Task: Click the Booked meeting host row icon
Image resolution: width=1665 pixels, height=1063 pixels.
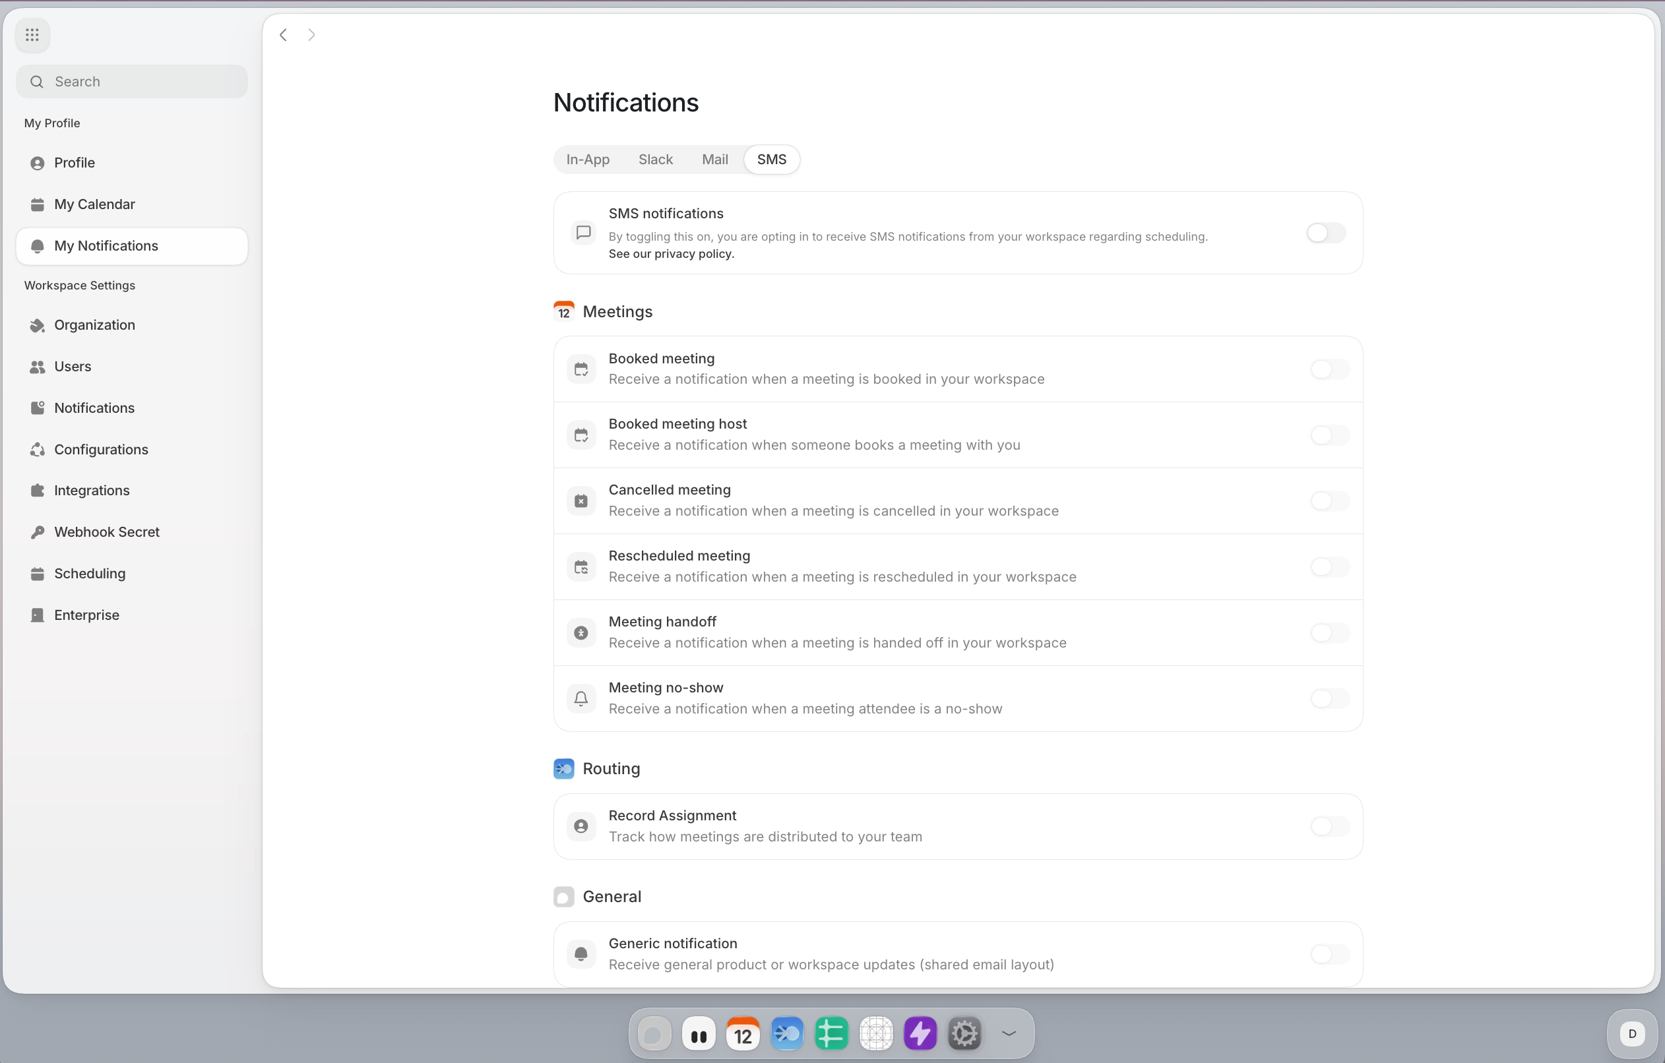Action: click(582, 435)
